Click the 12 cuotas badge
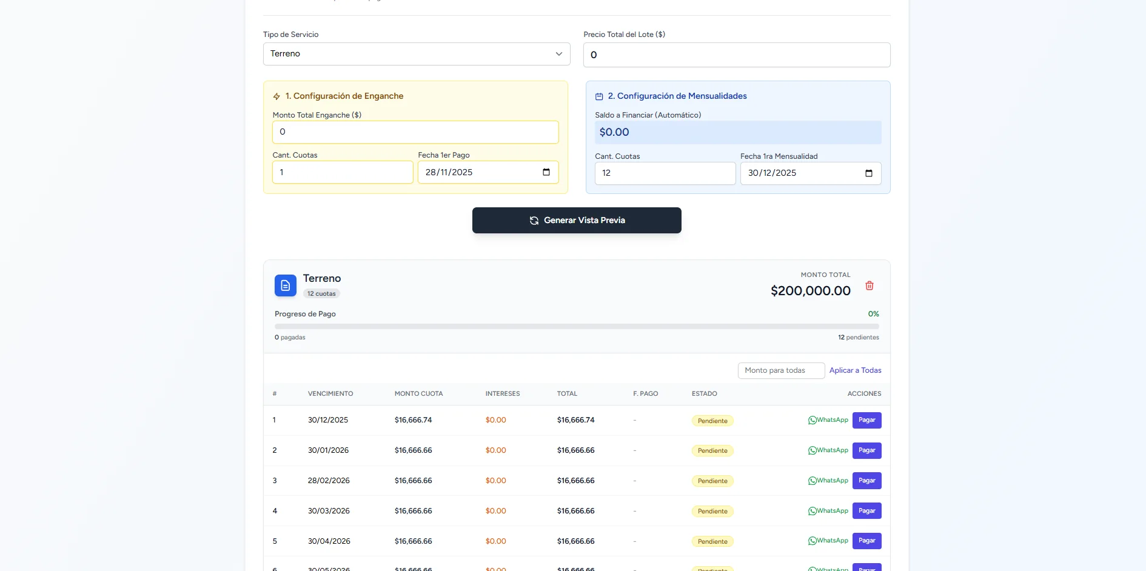This screenshot has height=571, width=1146. pyautogui.click(x=321, y=294)
